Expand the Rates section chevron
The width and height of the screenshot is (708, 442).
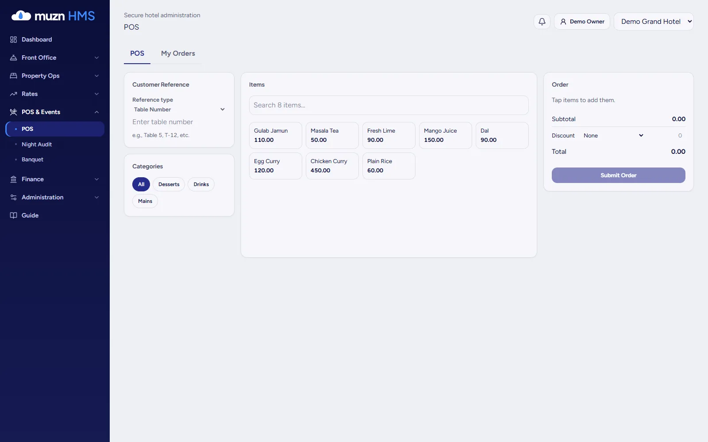(96, 94)
